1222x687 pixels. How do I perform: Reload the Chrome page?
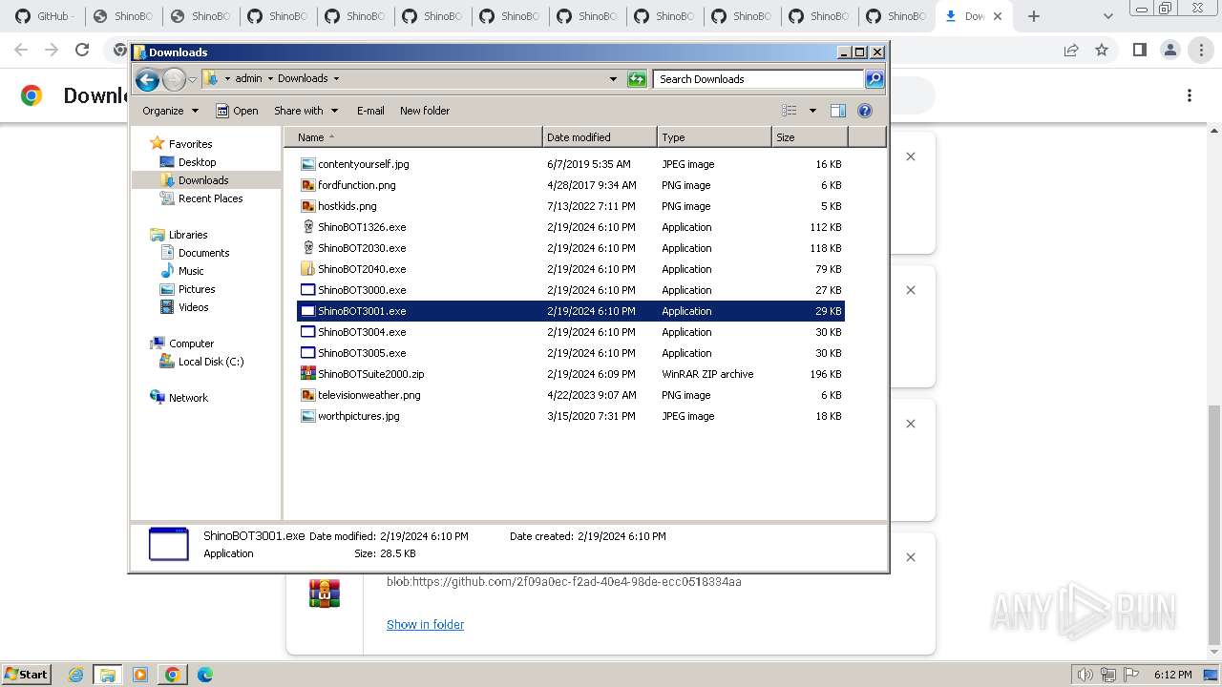82,50
